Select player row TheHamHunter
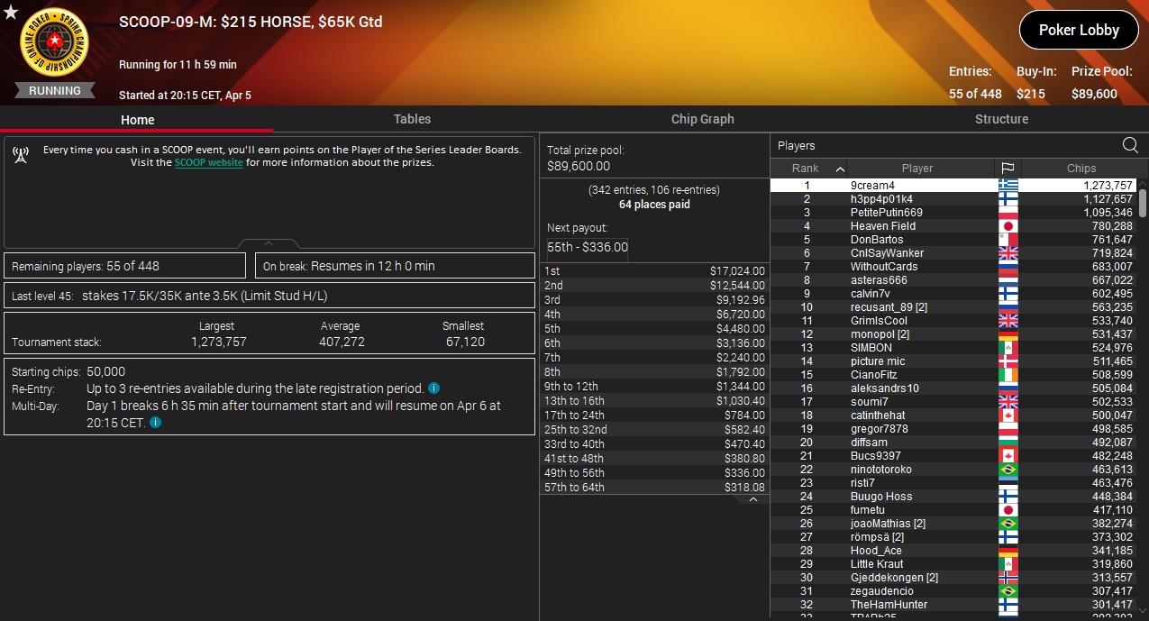The width and height of the screenshot is (1149, 621). click(953, 605)
